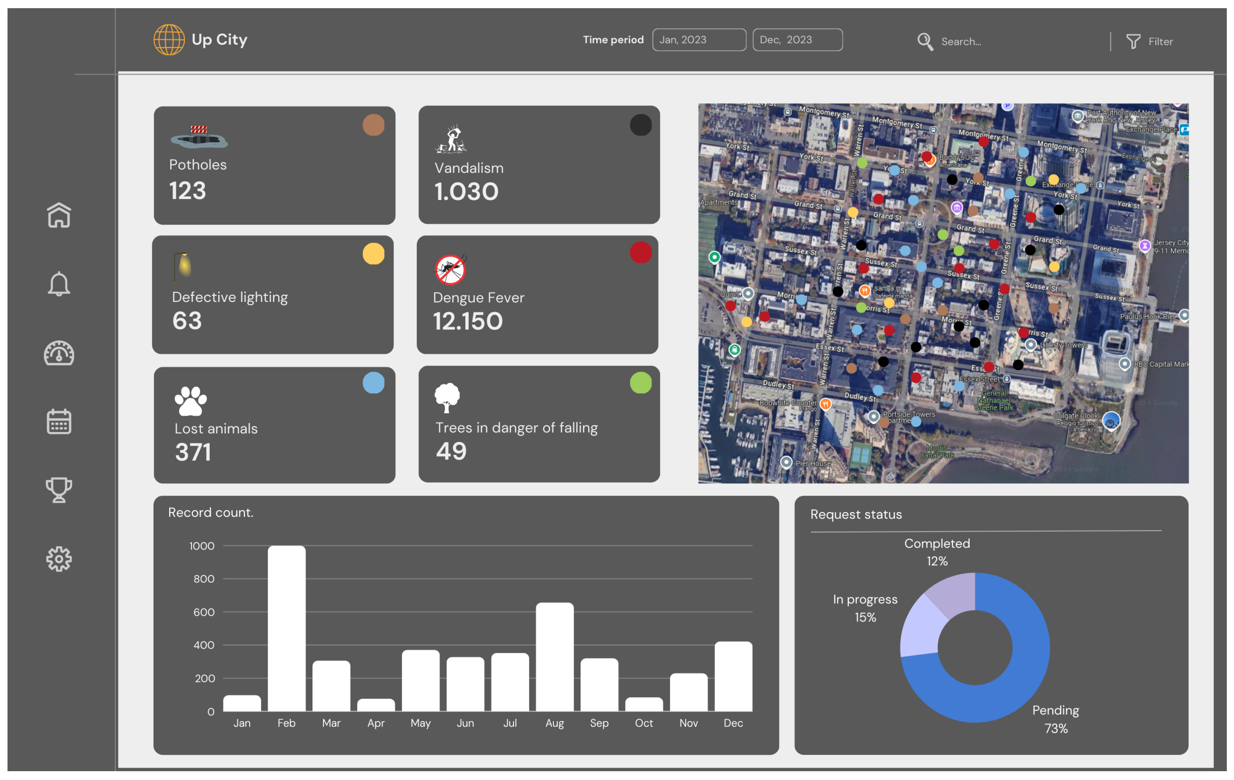Image resolution: width=1234 pixels, height=780 pixels.
Task: Click the Colgate Clock map pin
Action: coord(1111,422)
